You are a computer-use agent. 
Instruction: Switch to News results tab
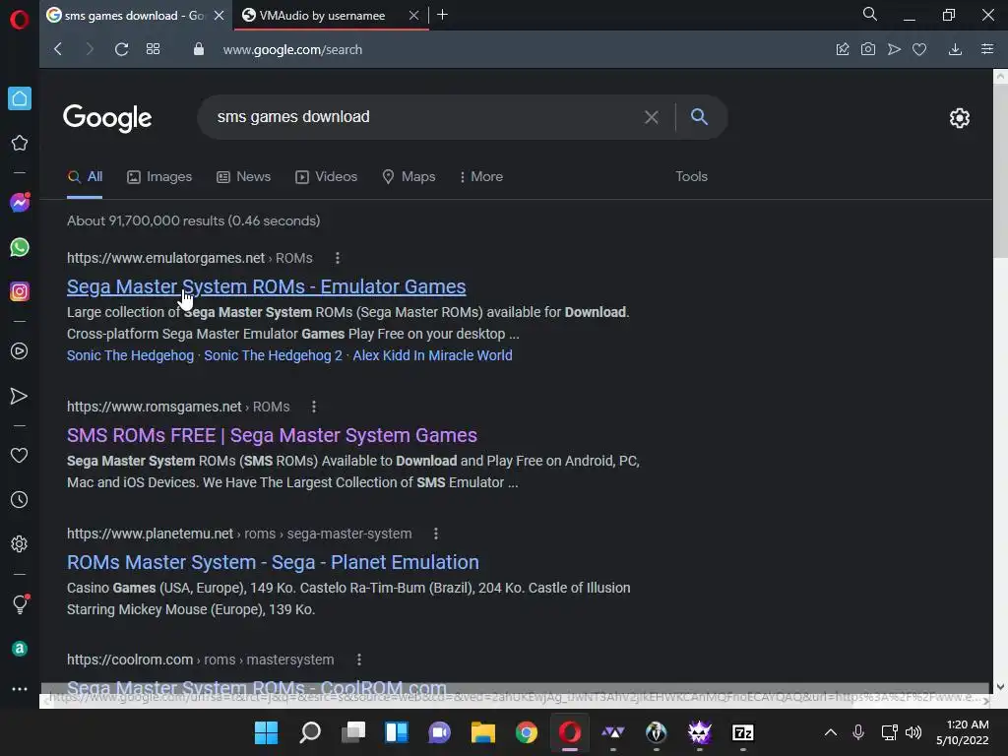click(x=244, y=177)
